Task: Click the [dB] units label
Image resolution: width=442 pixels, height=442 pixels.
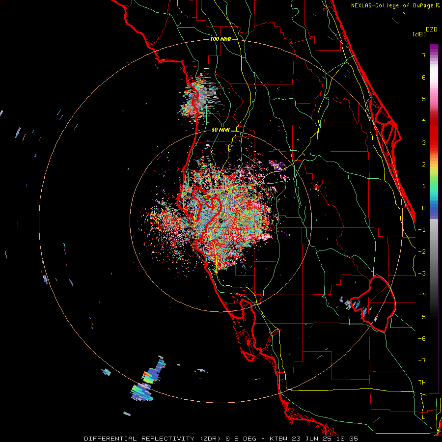Action: coord(419,34)
